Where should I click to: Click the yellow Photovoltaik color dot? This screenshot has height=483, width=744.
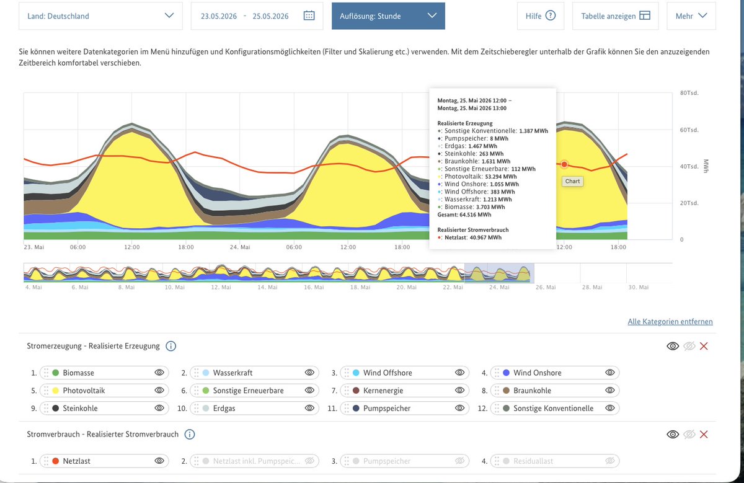(x=56, y=391)
